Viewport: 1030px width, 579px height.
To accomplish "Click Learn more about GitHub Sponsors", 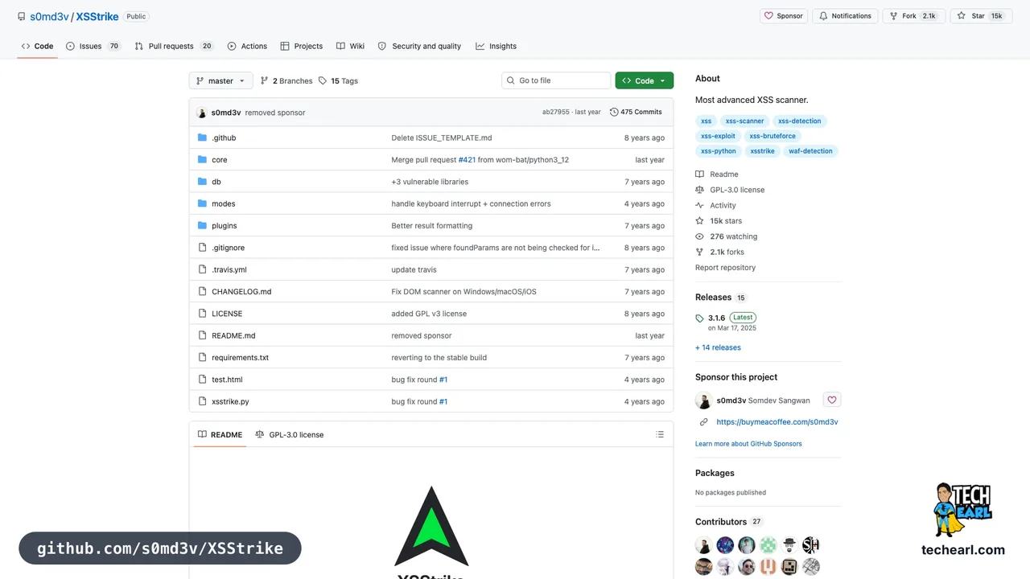I will [x=748, y=444].
